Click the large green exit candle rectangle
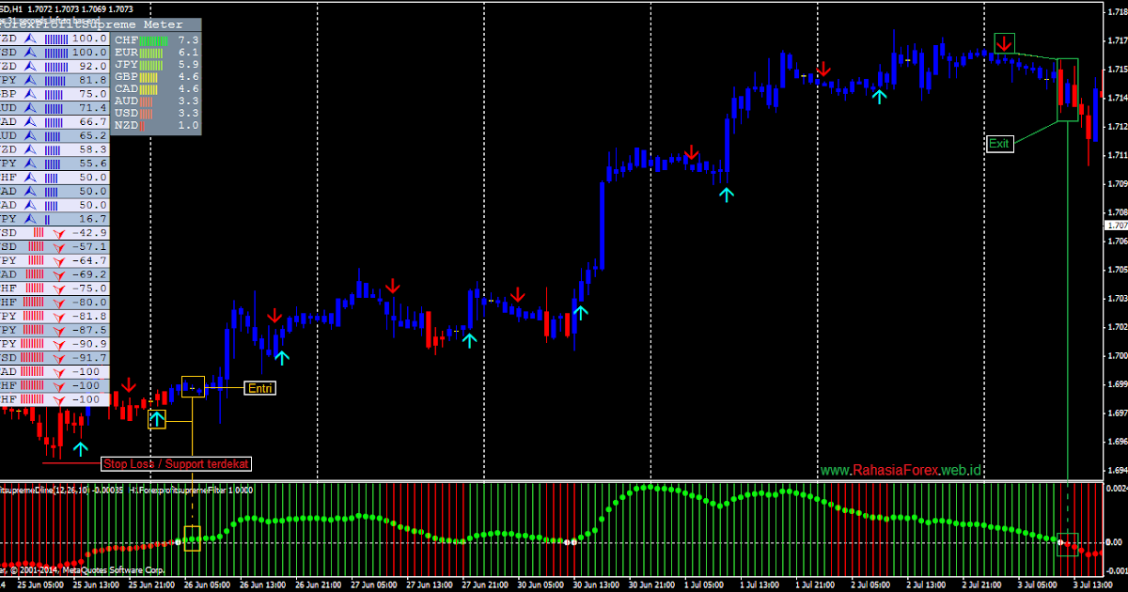The height and width of the screenshot is (592, 1128). click(1067, 89)
